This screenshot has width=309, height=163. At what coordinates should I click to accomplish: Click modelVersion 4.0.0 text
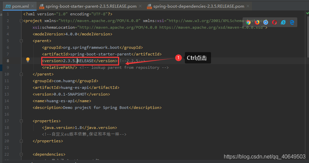pos(71,34)
